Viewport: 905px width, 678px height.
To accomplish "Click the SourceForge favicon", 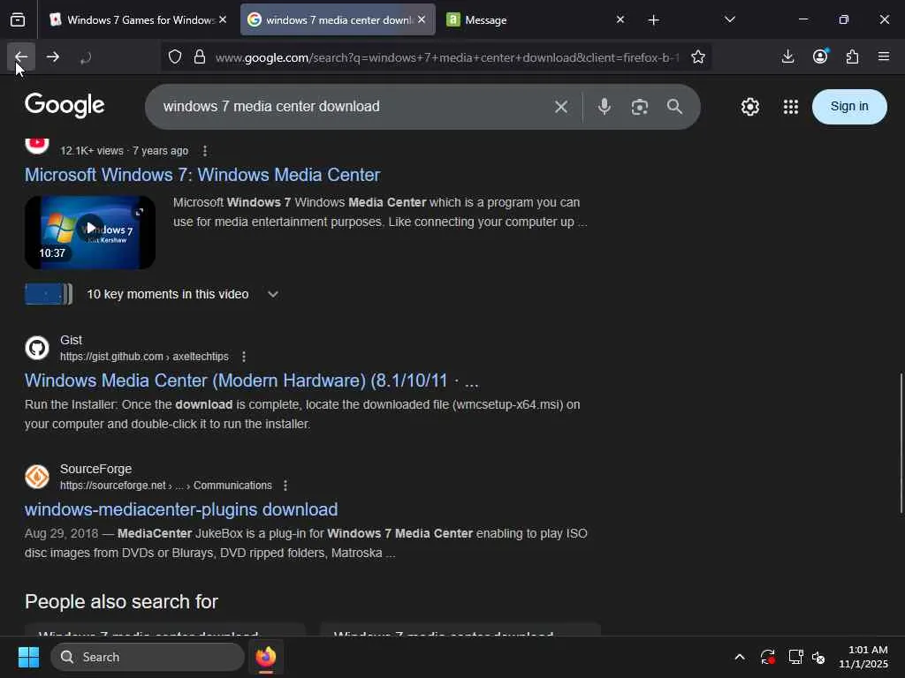I will pyautogui.click(x=37, y=477).
